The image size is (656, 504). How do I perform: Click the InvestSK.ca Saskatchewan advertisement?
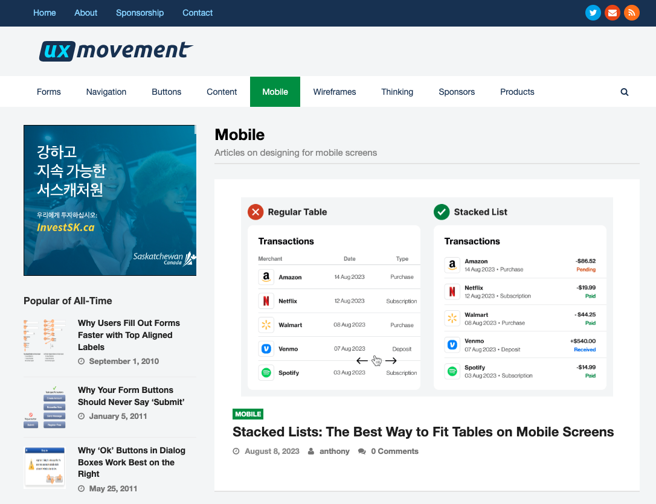110,200
